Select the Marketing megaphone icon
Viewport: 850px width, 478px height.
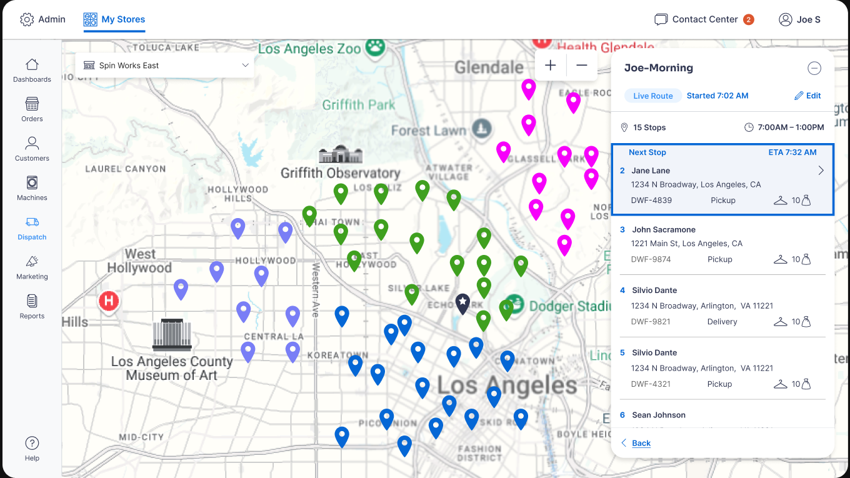[32, 262]
